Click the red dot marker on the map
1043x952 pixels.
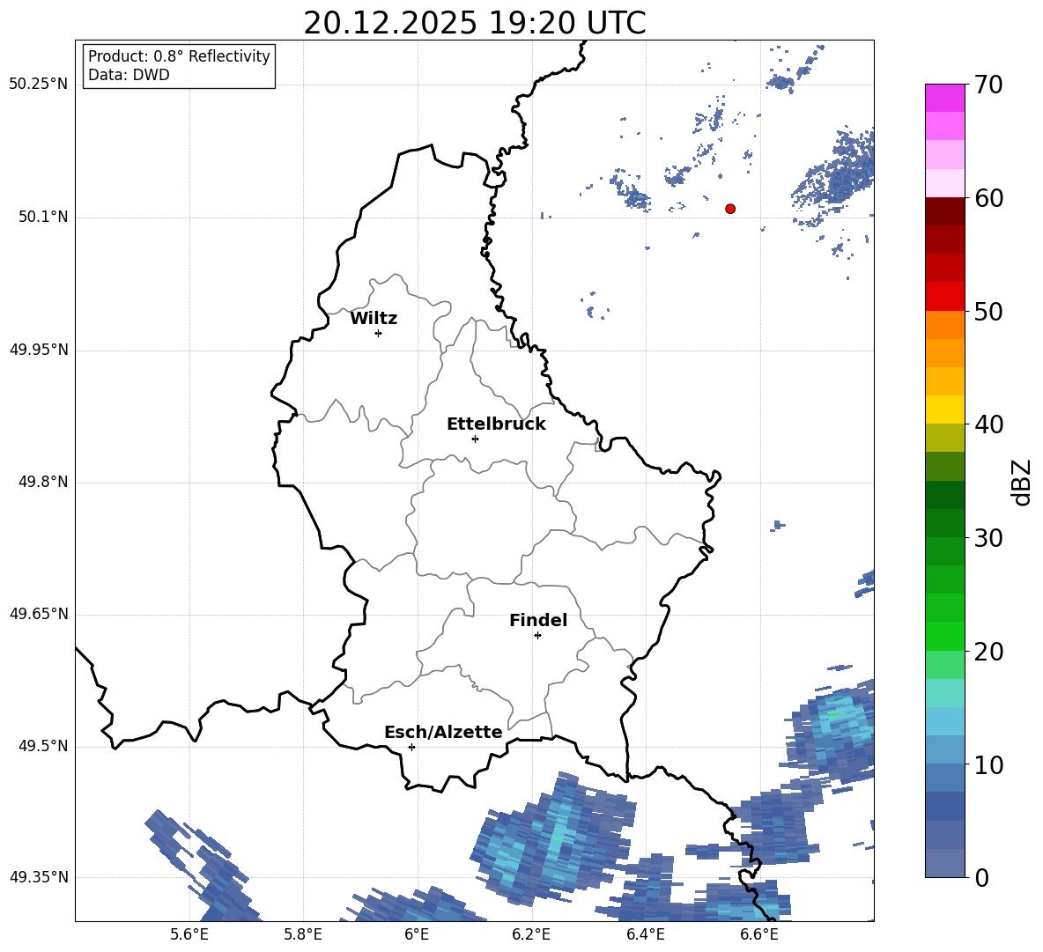point(729,209)
